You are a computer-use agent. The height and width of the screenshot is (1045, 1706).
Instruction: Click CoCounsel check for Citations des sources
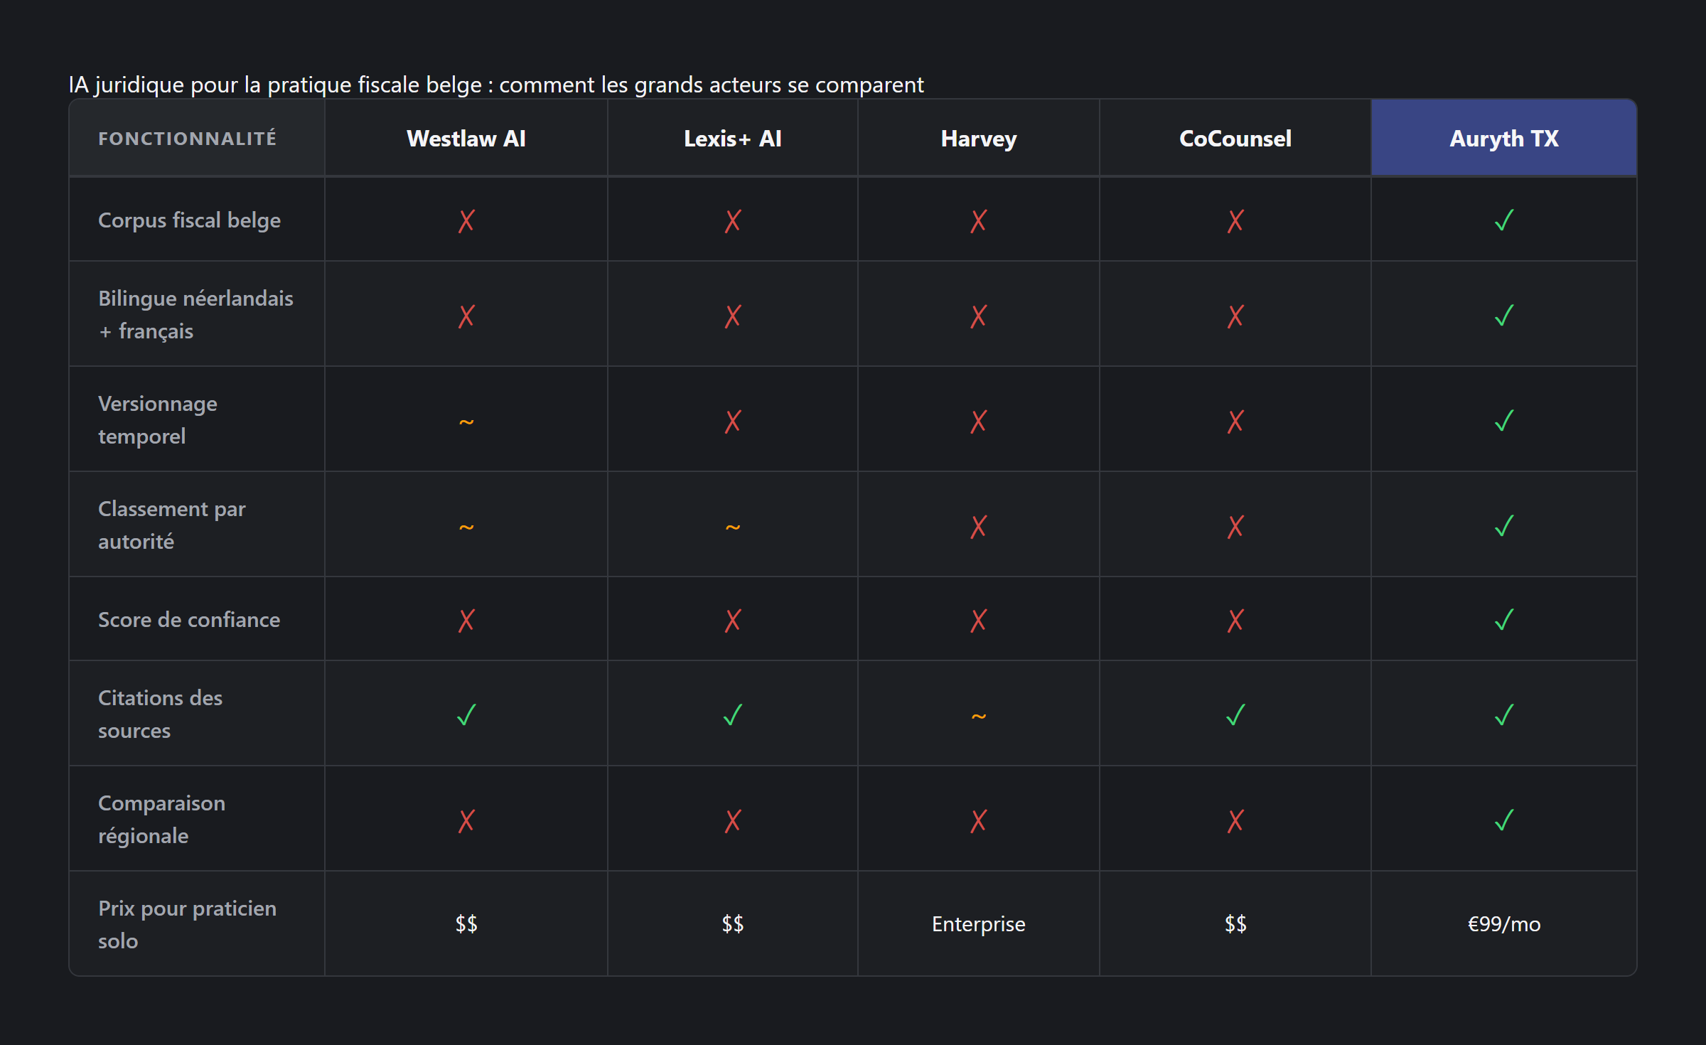[1235, 714]
